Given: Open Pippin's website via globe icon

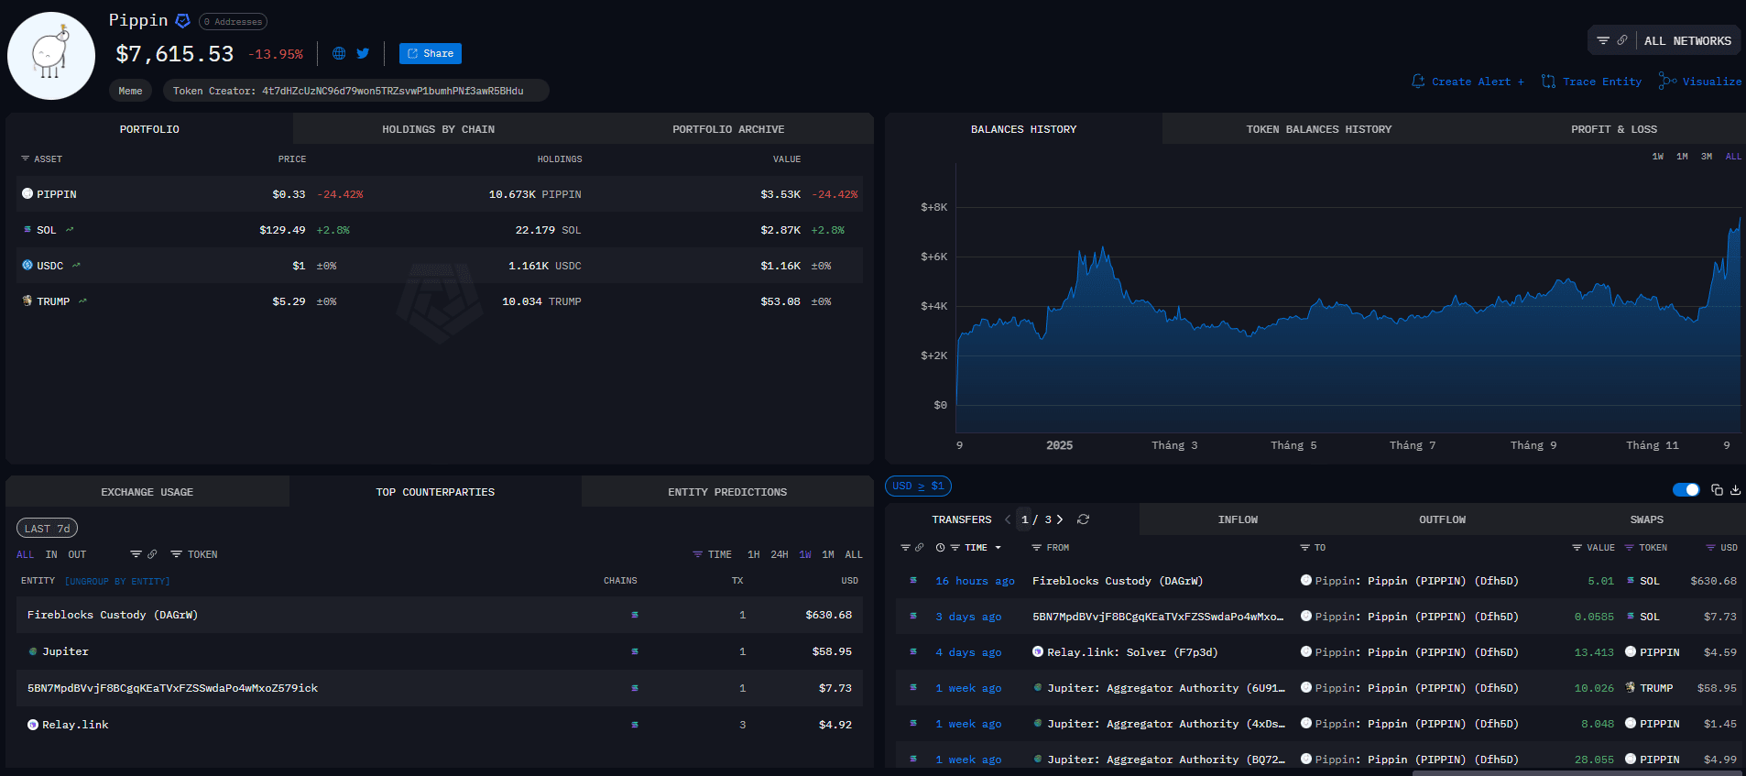Looking at the screenshot, I should (x=339, y=54).
